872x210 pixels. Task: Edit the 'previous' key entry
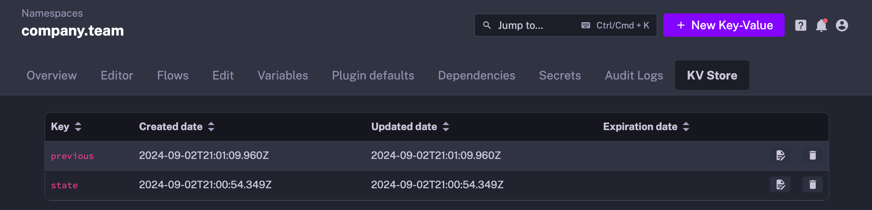point(780,155)
